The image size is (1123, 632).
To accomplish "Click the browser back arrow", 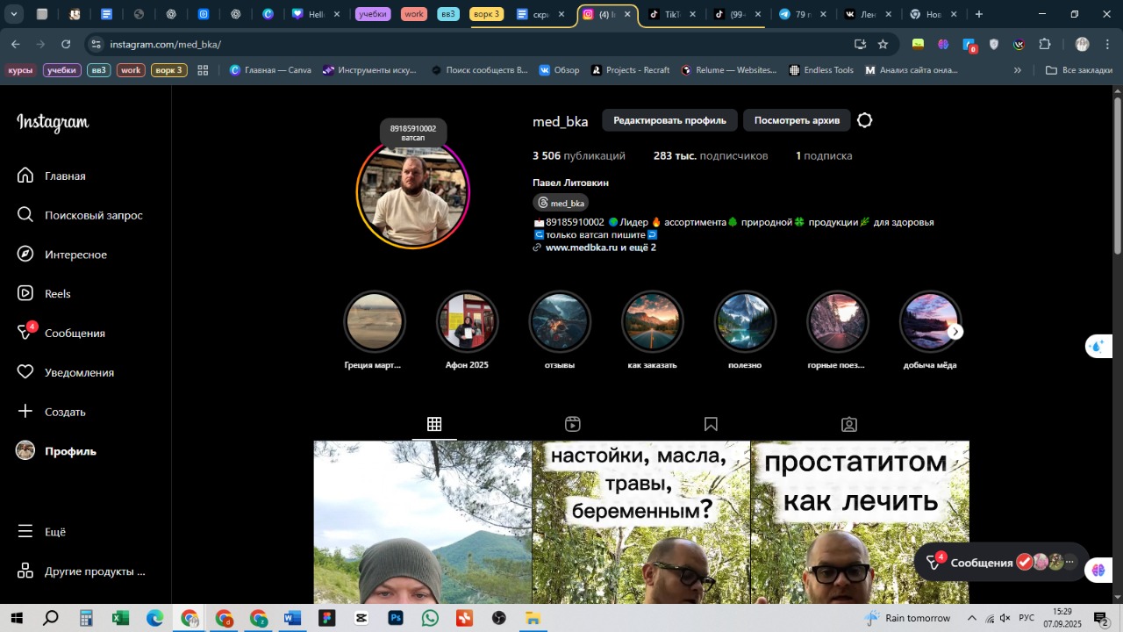I will [x=16, y=44].
